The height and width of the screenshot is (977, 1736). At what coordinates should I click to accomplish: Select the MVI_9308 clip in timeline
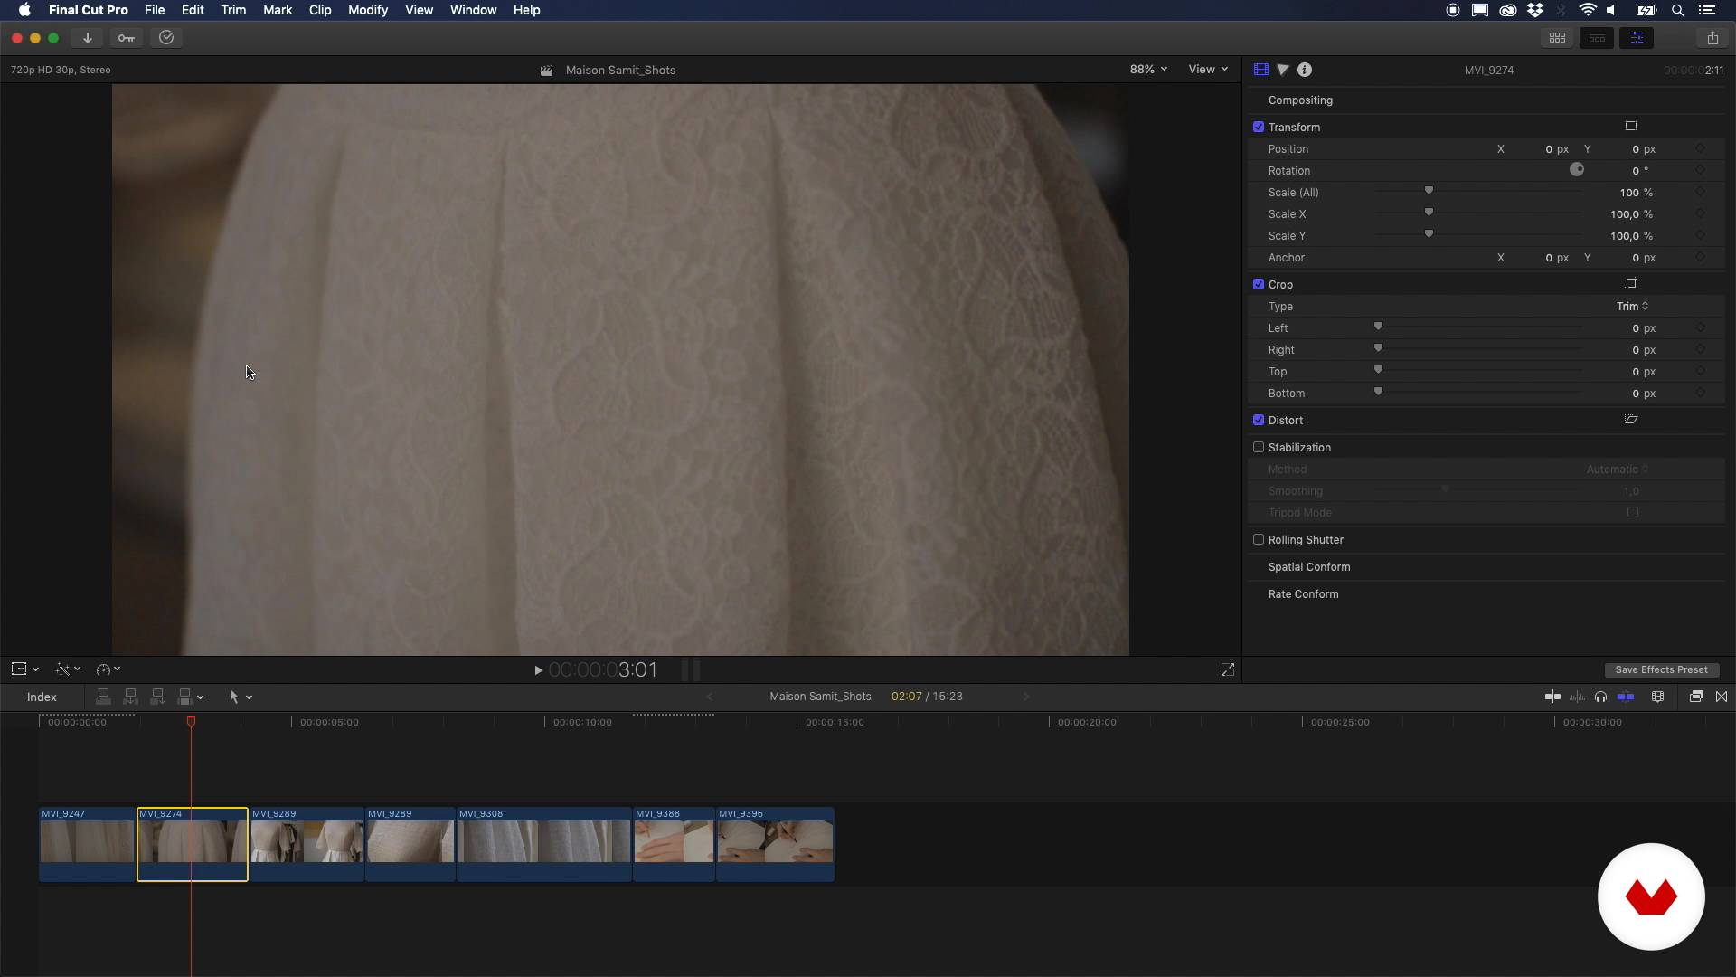point(542,843)
